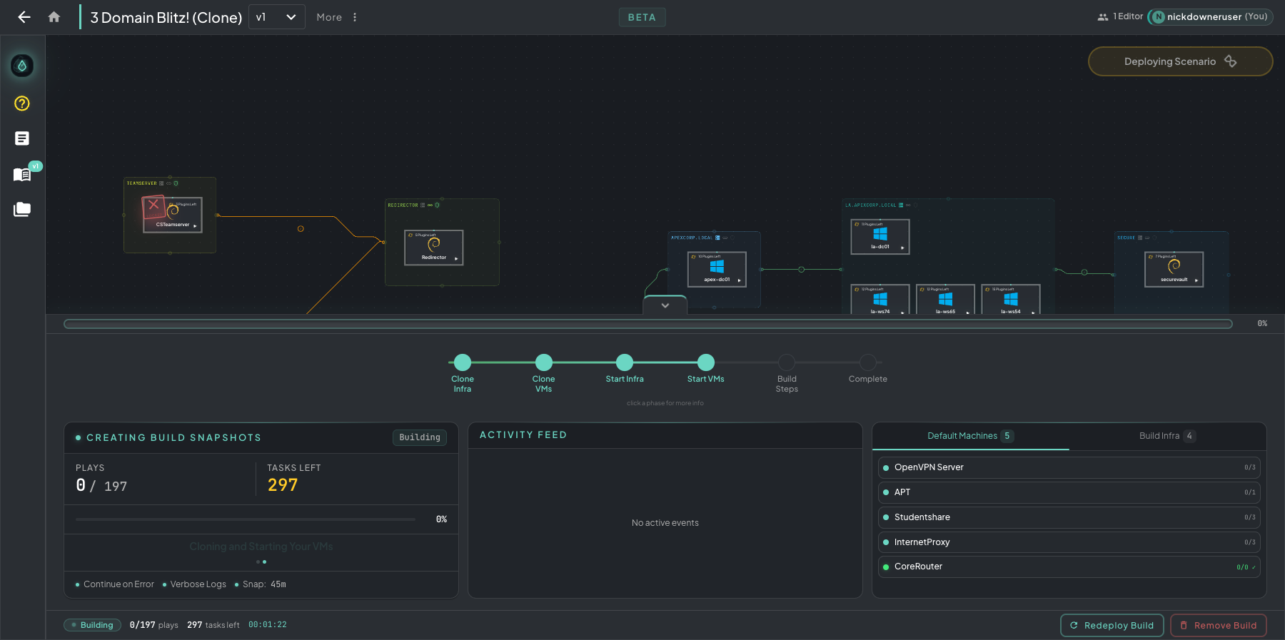
Task: Expand the InternetProxy machine row
Action: [1069, 542]
